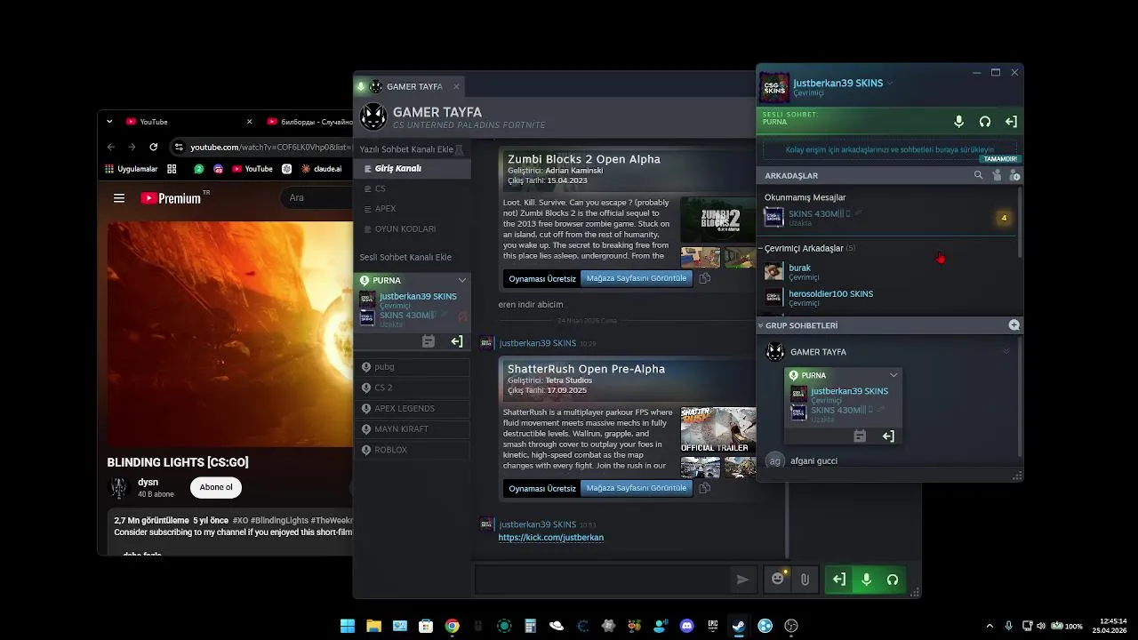View store page for Zumbi Blocks 2
Image resolution: width=1138 pixels, height=640 pixels.
coord(636,278)
